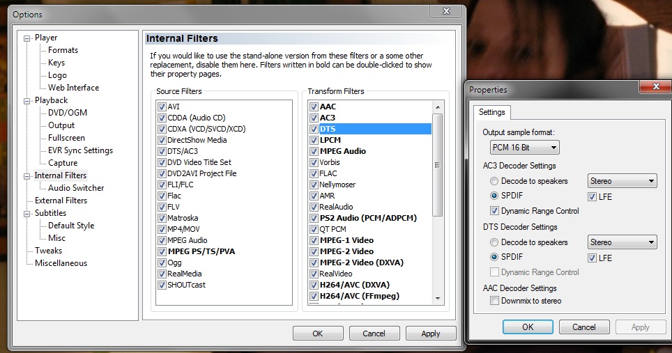Select AC3 in Transform Filters list

[328, 118]
